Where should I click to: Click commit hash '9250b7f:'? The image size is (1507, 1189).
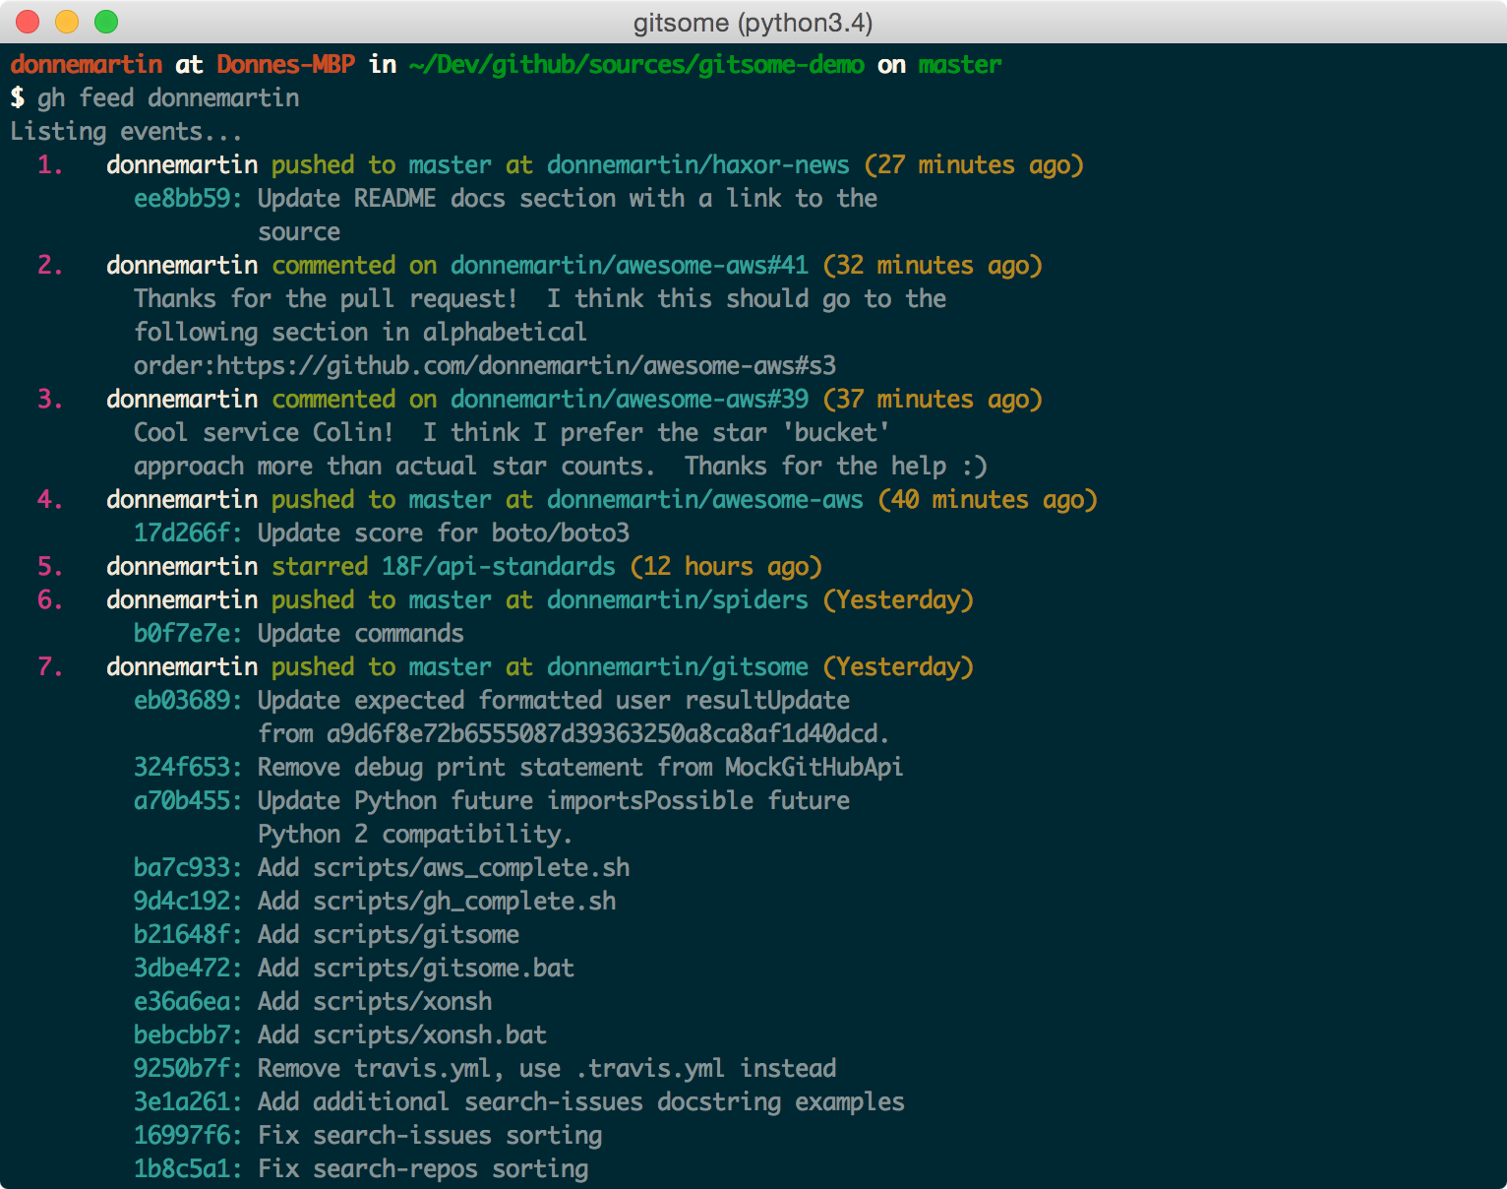[x=188, y=1069]
